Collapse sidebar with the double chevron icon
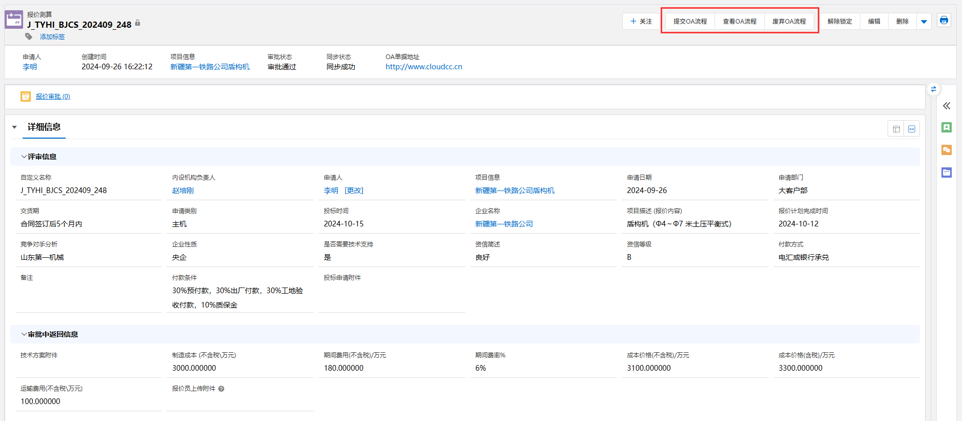The image size is (962, 421). point(947,106)
